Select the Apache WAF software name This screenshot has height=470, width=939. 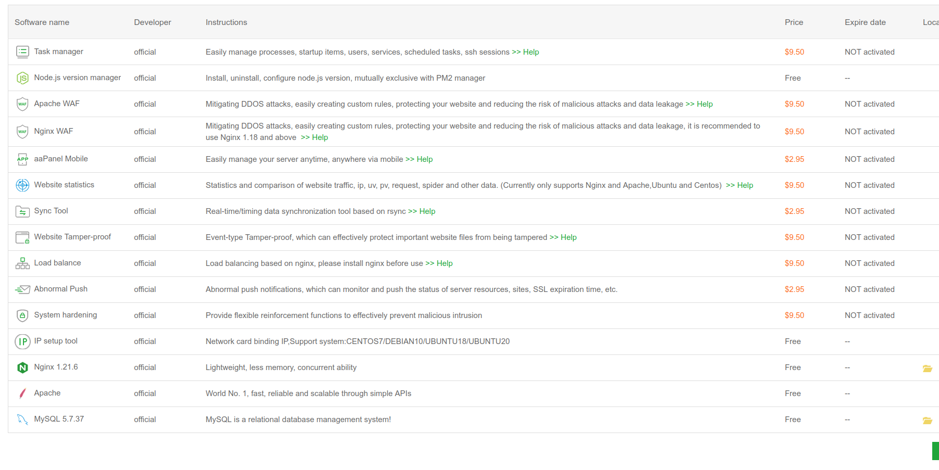pos(57,104)
